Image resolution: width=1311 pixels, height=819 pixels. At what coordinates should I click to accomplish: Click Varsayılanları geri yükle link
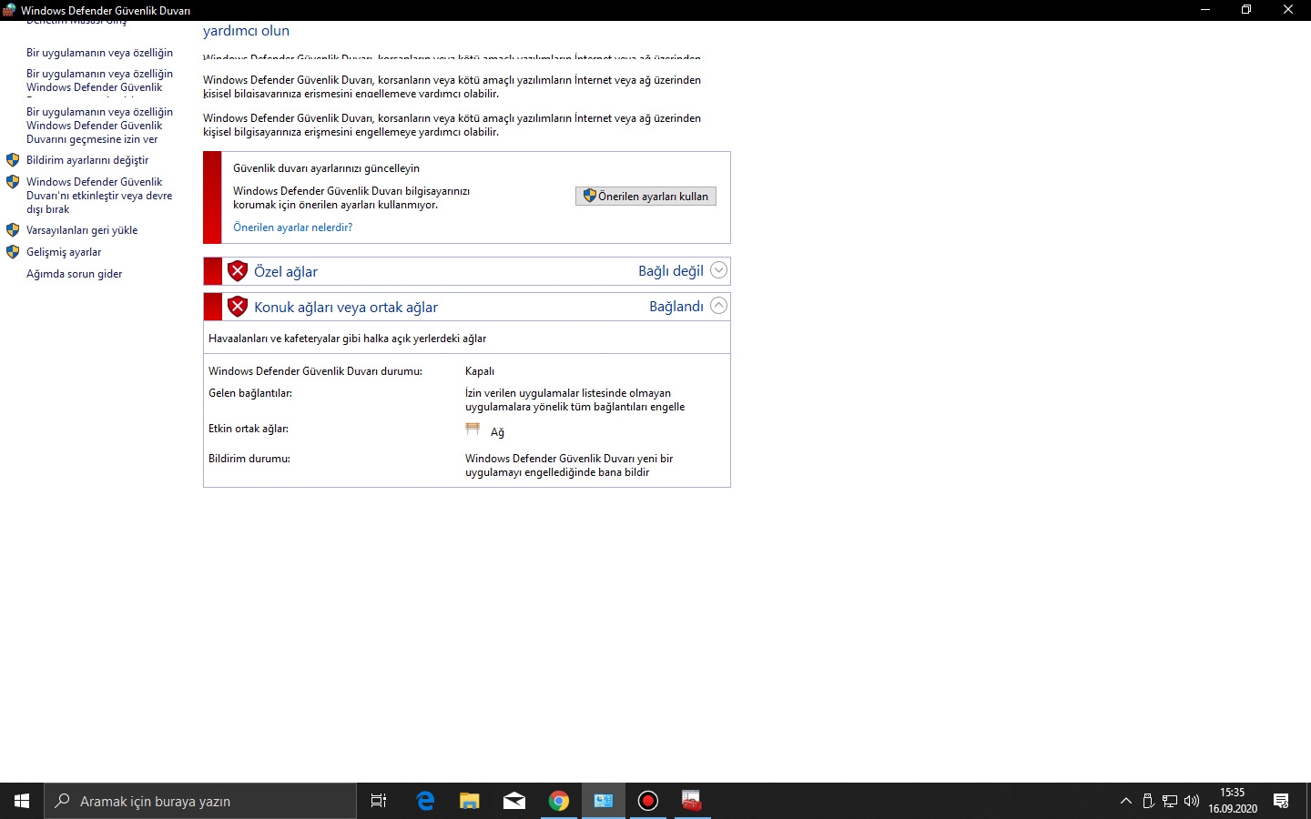(x=82, y=230)
